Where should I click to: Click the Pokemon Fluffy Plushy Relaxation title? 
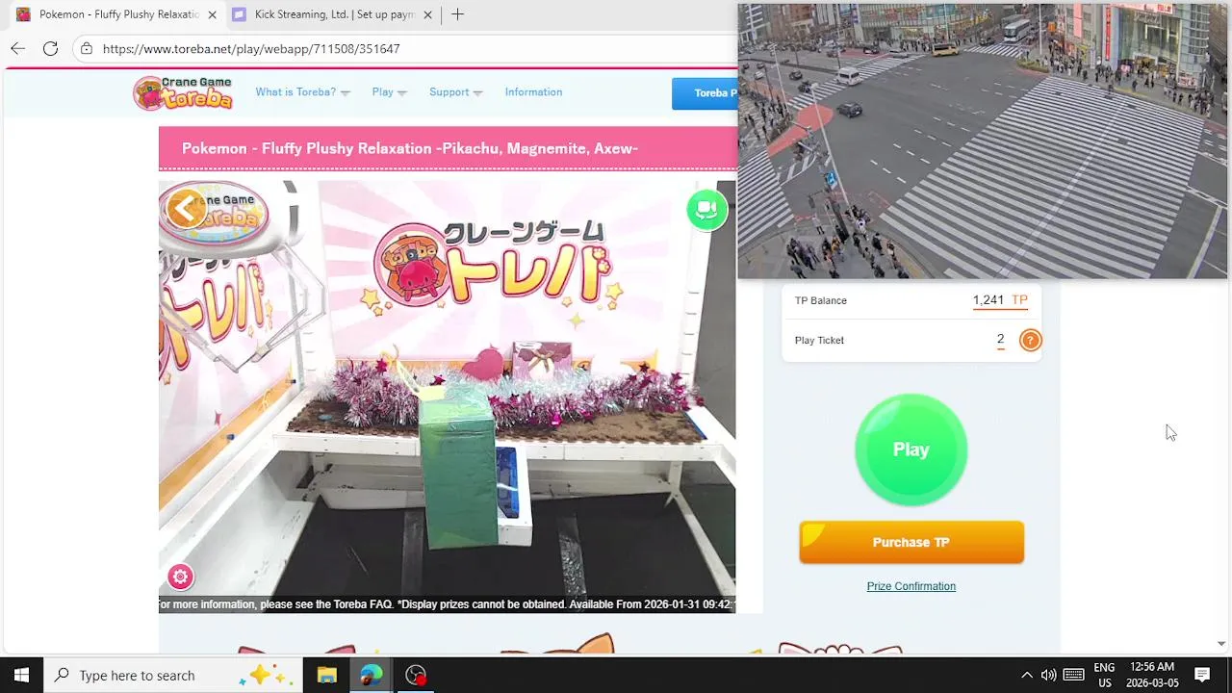coord(410,148)
